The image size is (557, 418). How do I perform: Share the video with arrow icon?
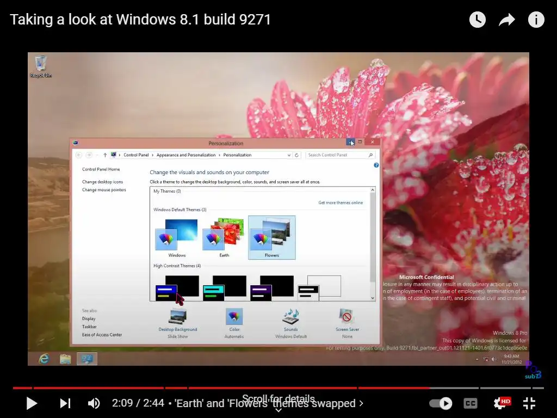(506, 20)
